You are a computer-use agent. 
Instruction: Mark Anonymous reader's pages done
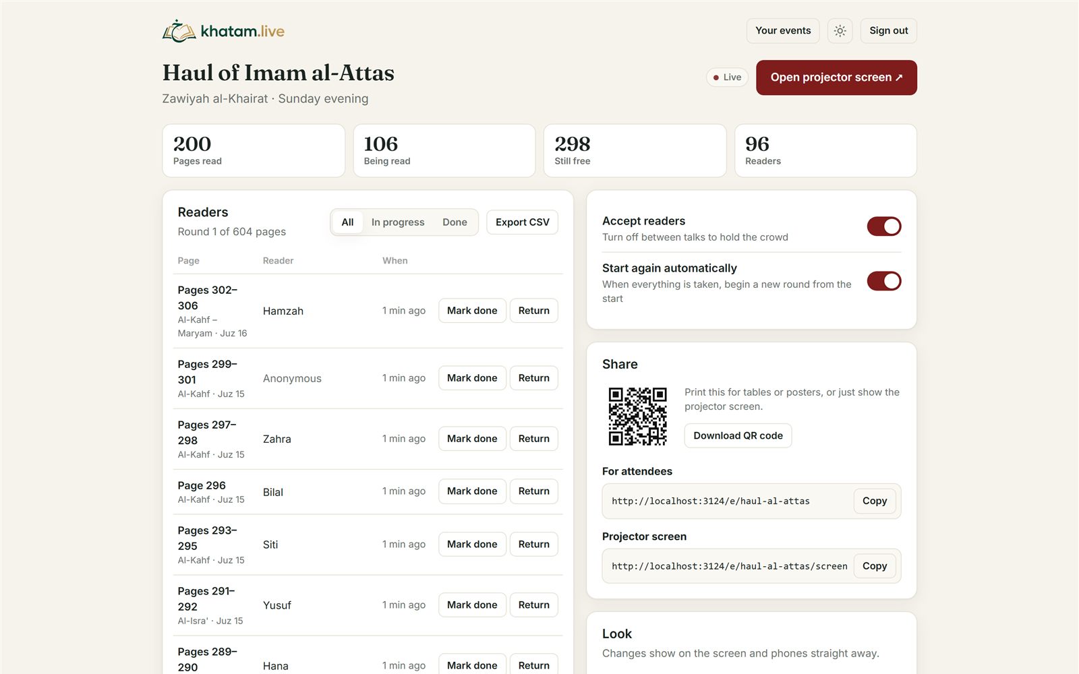[x=472, y=378]
